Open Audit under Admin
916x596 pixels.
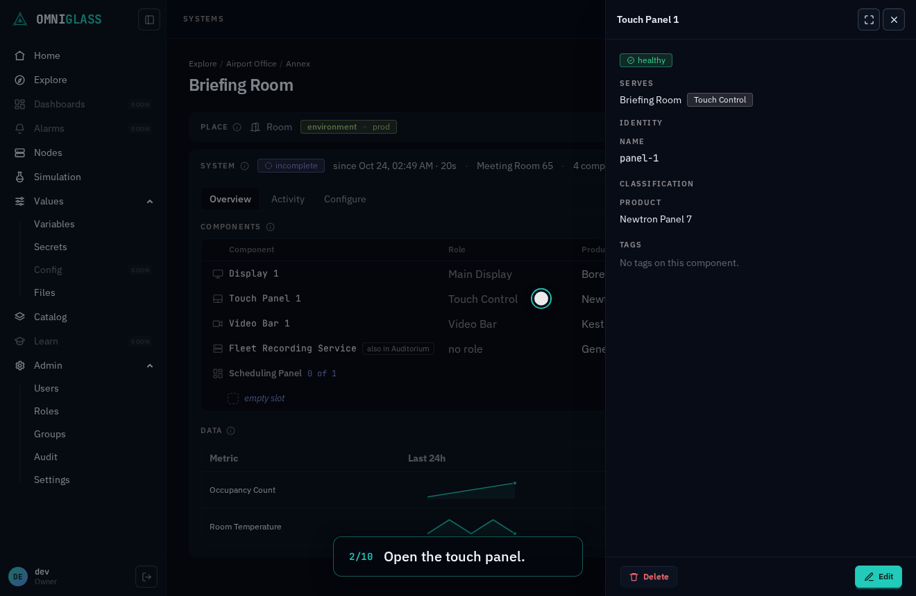[46, 457]
